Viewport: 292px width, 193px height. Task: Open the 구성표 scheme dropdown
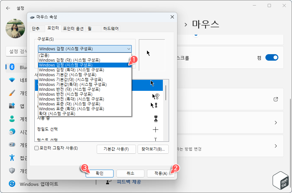[83, 49]
